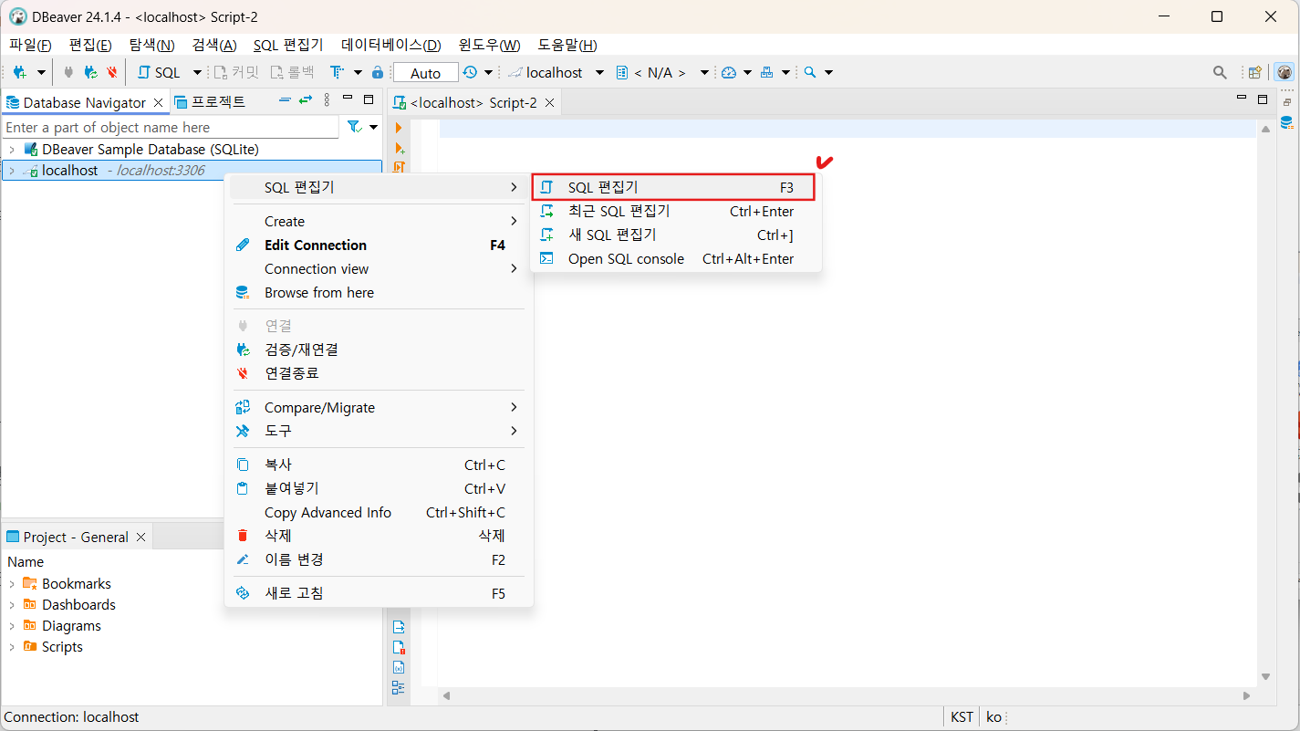
Task: Click the 커밋 (Commit) toolbar button
Action: point(237,72)
